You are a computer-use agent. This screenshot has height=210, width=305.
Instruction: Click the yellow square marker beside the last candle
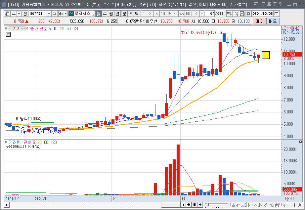point(266,55)
